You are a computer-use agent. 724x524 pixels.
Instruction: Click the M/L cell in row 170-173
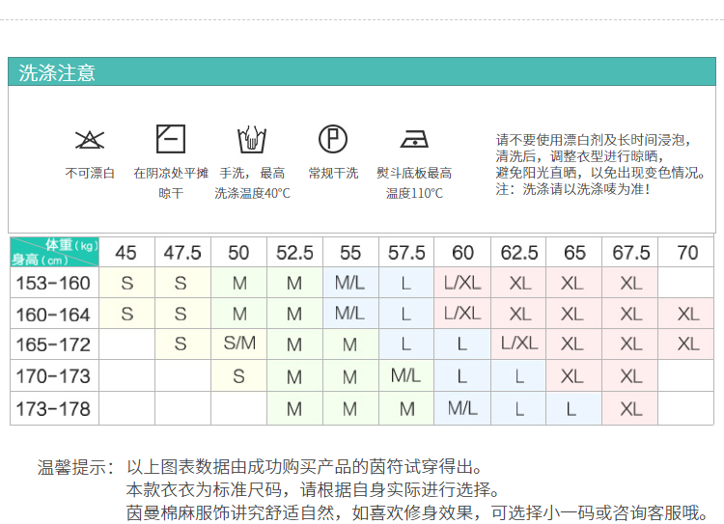405,375
